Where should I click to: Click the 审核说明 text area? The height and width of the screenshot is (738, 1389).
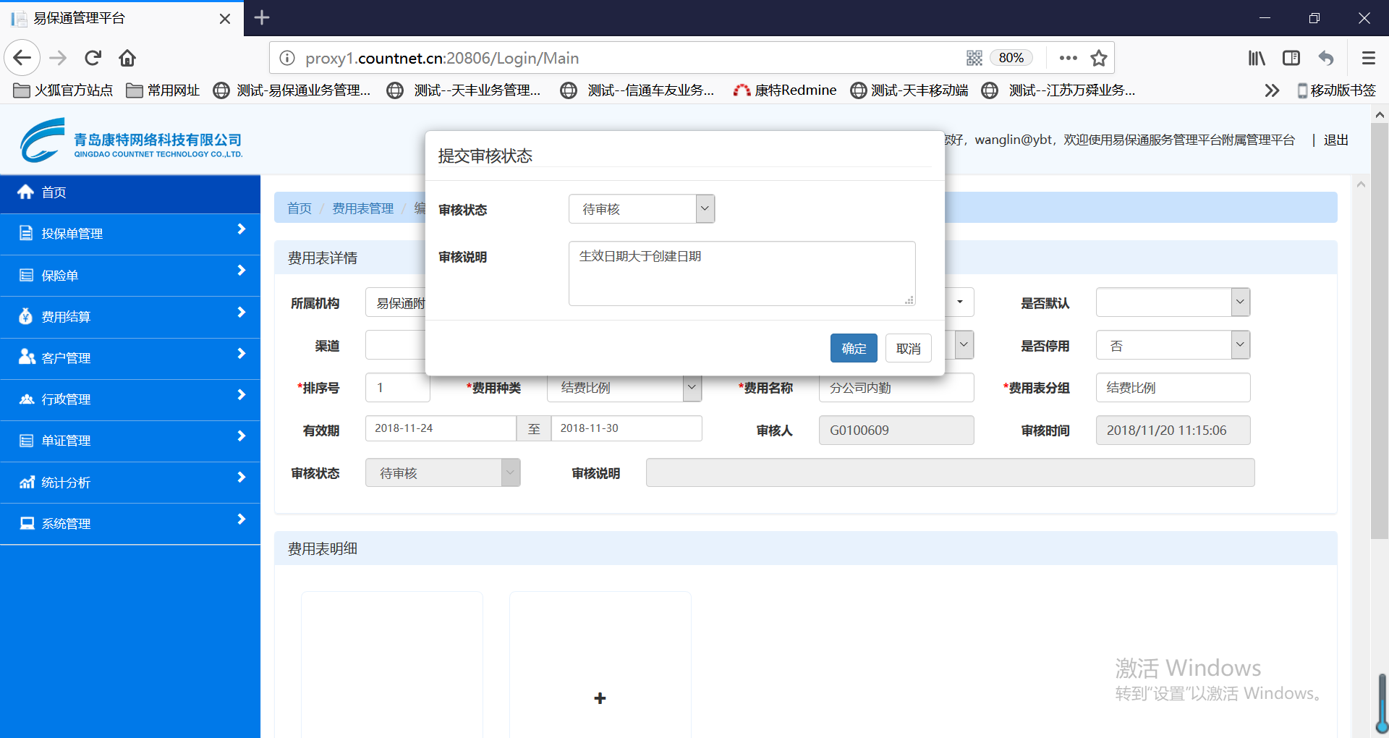point(742,273)
